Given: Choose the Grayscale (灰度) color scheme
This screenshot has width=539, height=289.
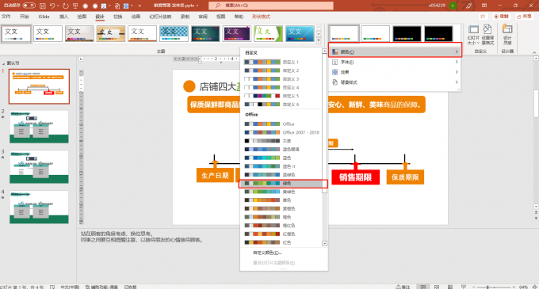Looking at the screenshot, I should pos(282,141).
